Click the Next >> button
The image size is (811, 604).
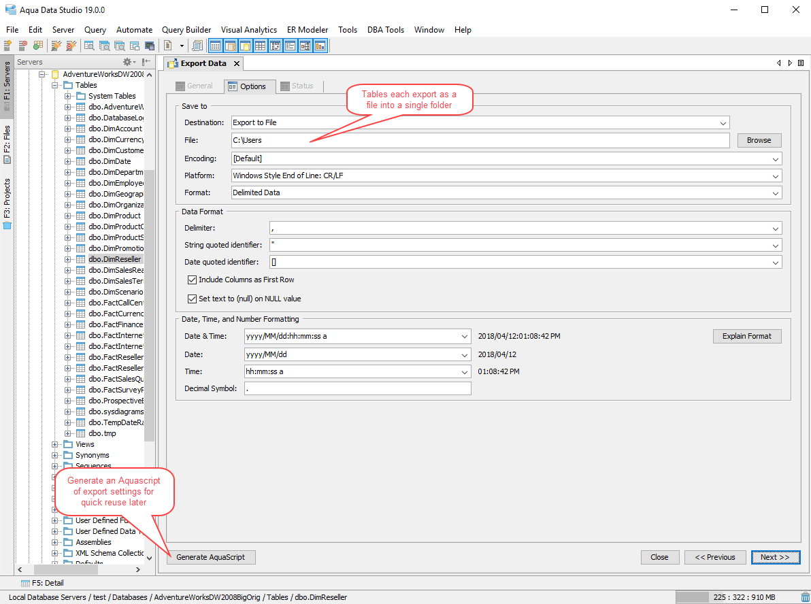pos(776,557)
